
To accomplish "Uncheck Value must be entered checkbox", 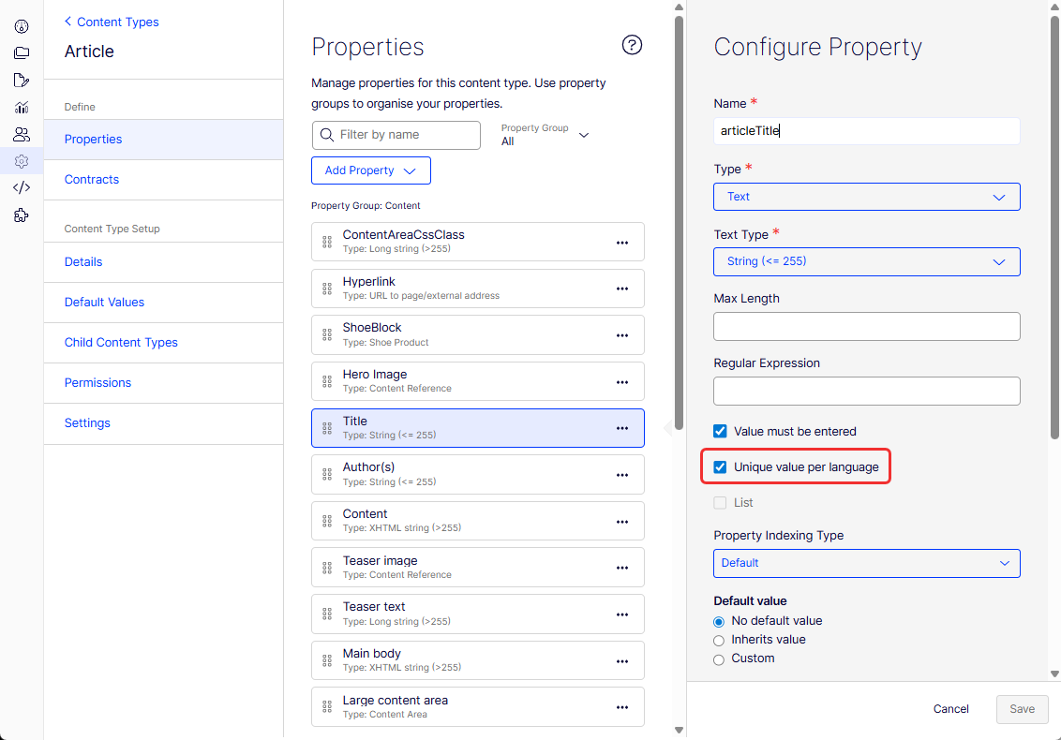I will click(x=720, y=431).
